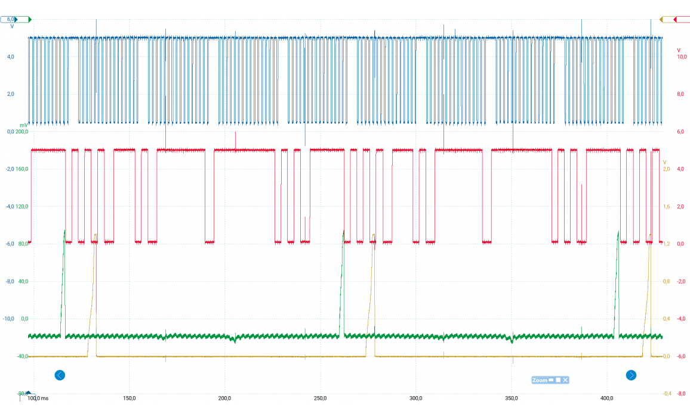690x417 pixels.
Task: Click the 250,0 time axis label
Action: point(320,398)
